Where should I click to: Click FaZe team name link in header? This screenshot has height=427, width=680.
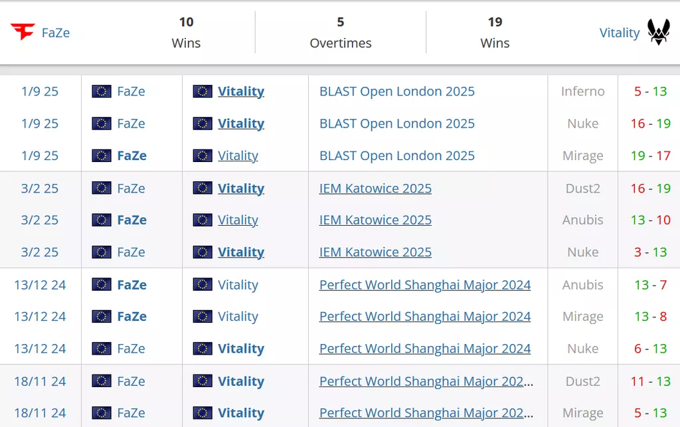(56, 33)
